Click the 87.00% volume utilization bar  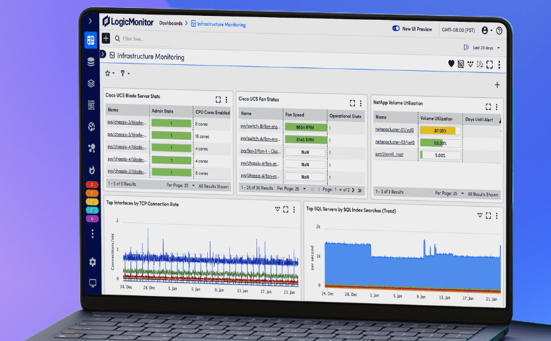[x=440, y=130]
